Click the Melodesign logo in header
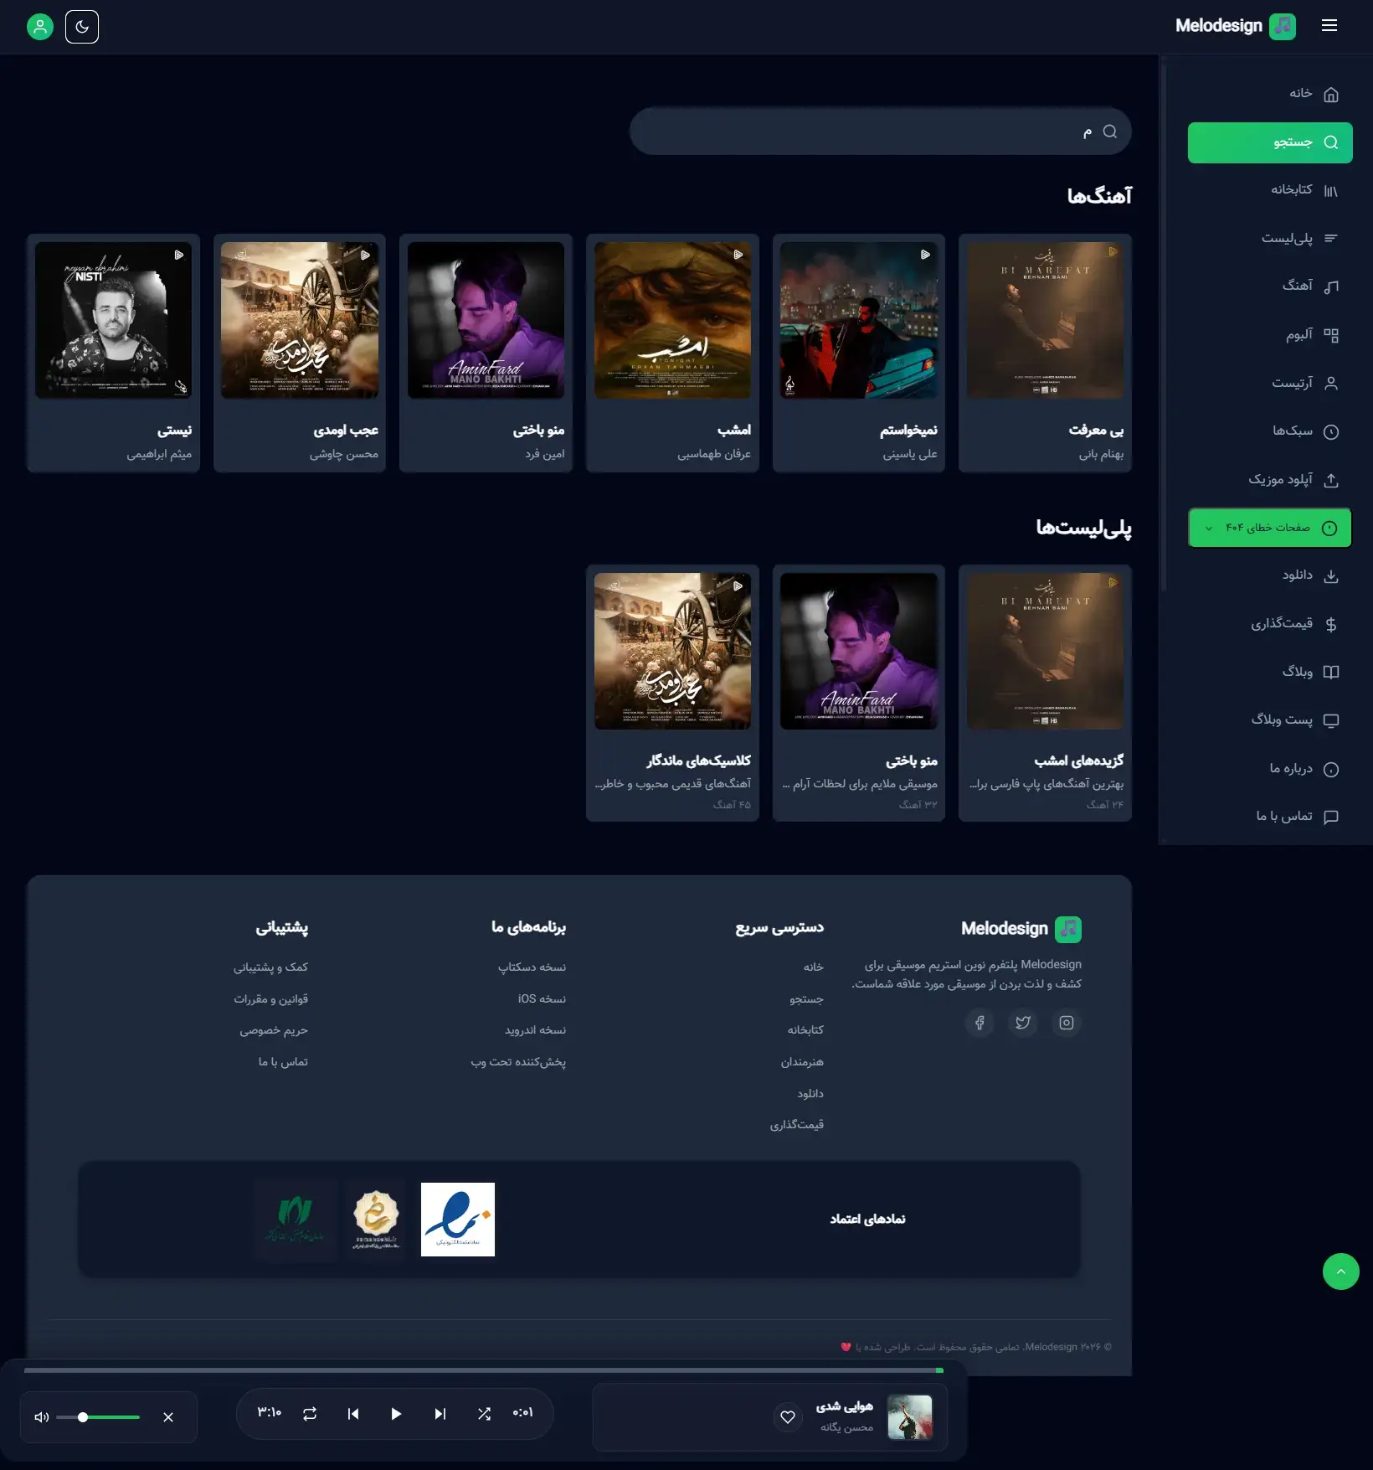 click(x=1235, y=26)
